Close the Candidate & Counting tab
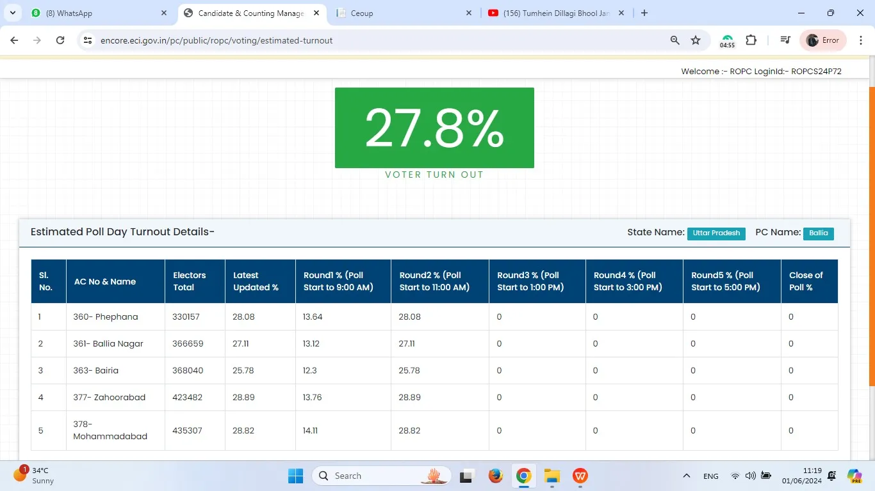Viewport: 875px width, 491px height. (x=316, y=13)
